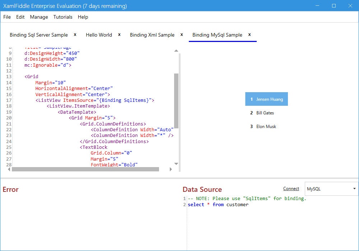Image resolution: width=359 pixels, height=251 pixels.
Task: Select the Jensen Huang list item
Action: pos(266,99)
